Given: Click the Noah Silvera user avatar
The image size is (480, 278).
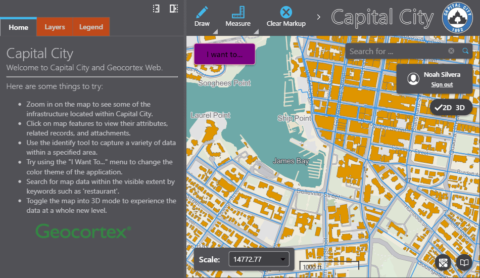Looking at the screenshot, I should tap(414, 79).
